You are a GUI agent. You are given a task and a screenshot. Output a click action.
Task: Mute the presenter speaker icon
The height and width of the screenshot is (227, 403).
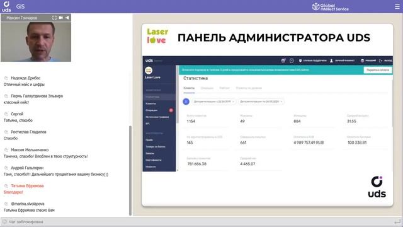coord(67,18)
